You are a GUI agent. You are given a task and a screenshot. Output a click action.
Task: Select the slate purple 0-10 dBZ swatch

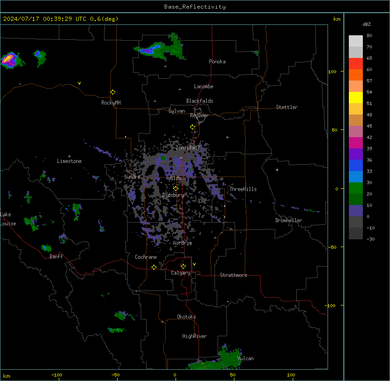click(356, 211)
